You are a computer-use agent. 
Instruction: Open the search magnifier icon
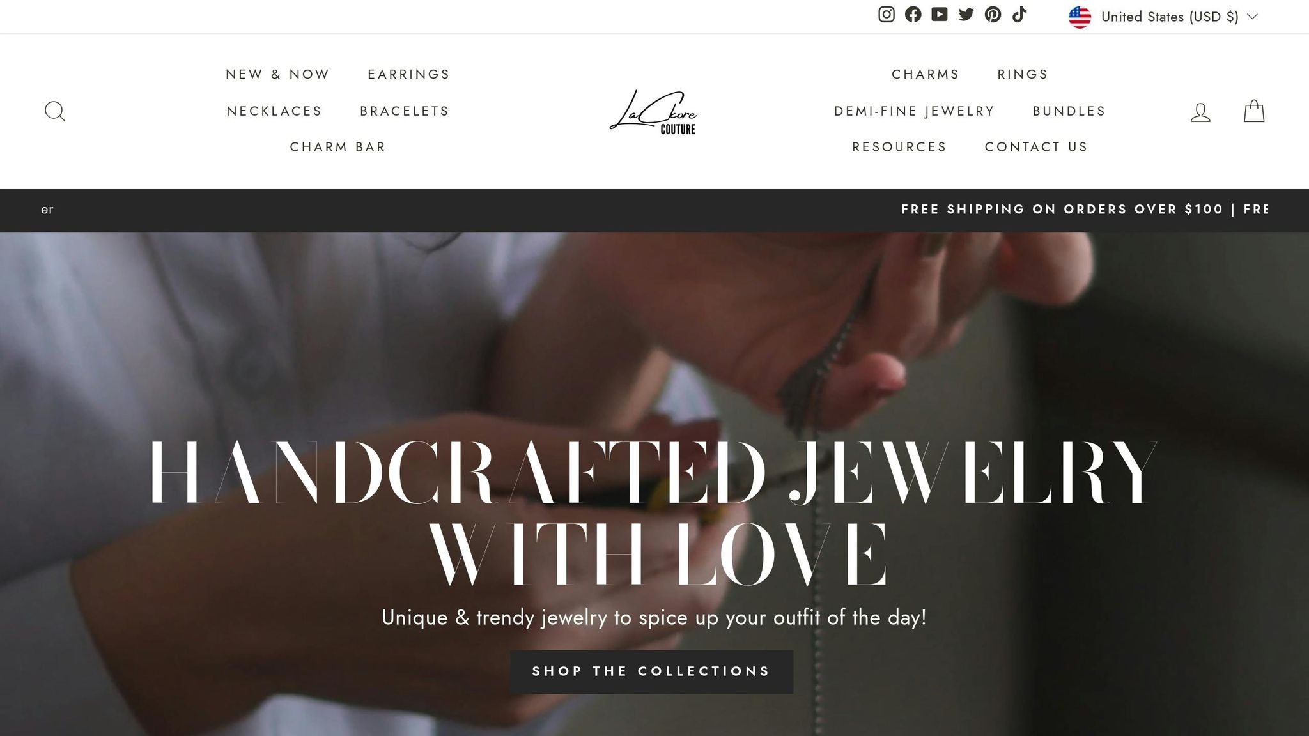[x=55, y=111]
